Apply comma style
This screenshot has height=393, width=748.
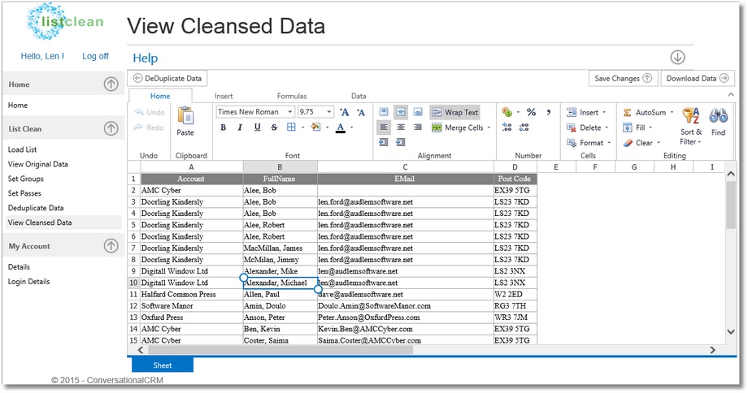[x=549, y=112]
